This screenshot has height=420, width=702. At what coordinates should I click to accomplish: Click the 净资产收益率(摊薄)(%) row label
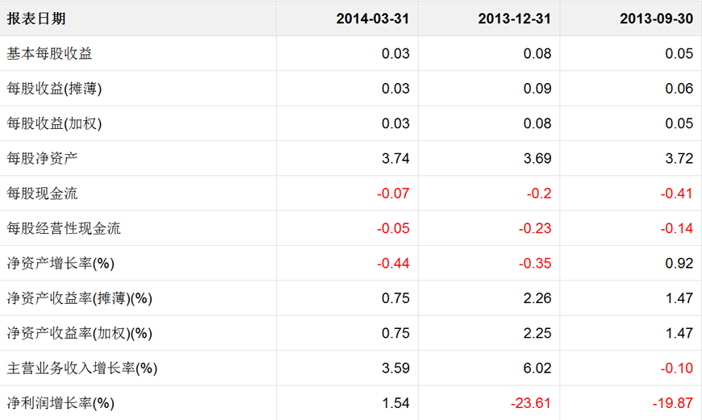pyautogui.click(x=80, y=298)
